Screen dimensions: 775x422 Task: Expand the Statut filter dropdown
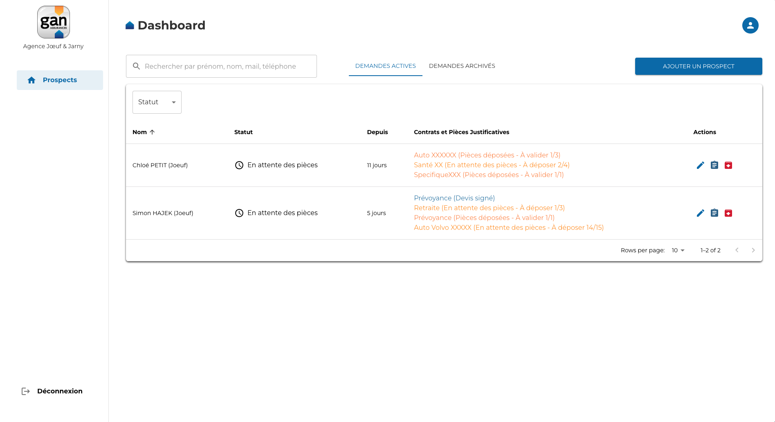157,102
